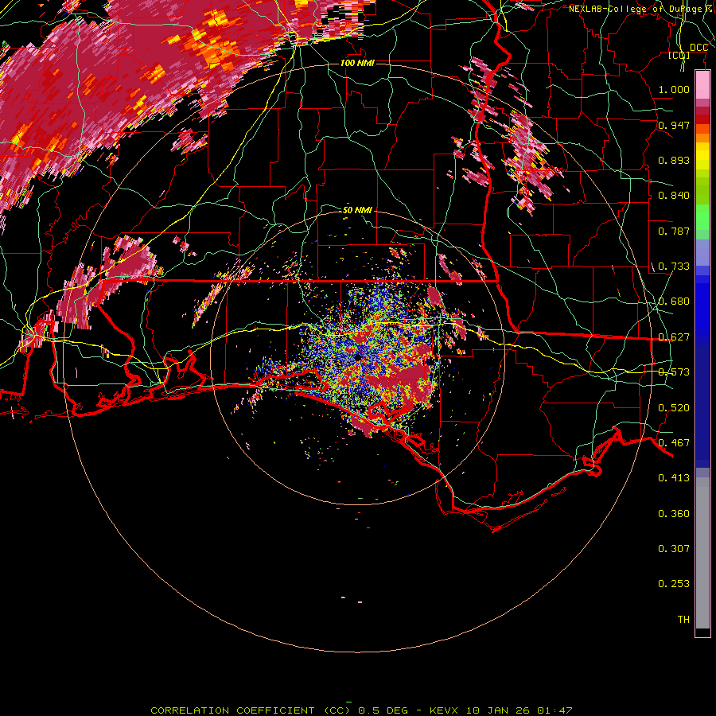
Task: Click the "50 NMI" range ring label
Action: 357,210
